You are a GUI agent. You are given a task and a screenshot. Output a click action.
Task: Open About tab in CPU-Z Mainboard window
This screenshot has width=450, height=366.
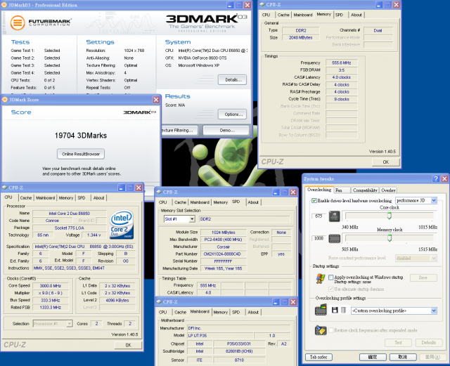click(253, 312)
